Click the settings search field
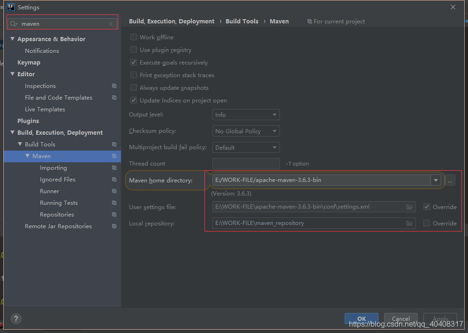This screenshot has height=333, width=468. 63,24
